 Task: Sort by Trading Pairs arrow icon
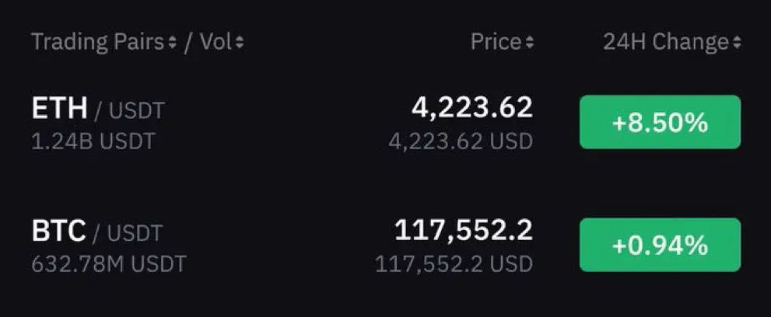coord(172,44)
